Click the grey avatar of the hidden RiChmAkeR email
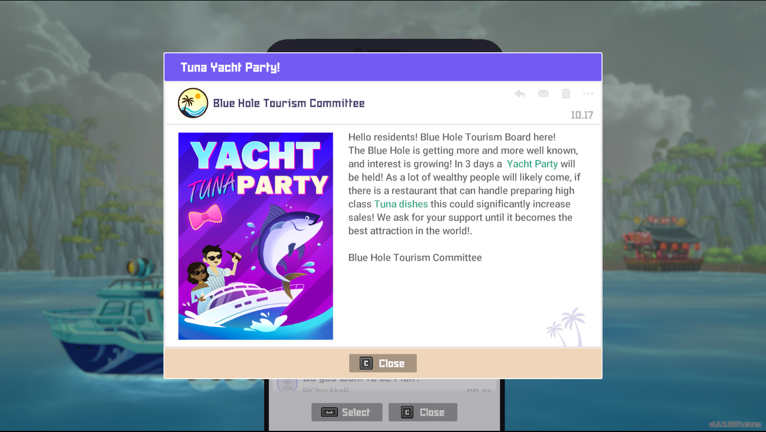Image resolution: width=766 pixels, height=432 pixels. (x=287, y=385)
